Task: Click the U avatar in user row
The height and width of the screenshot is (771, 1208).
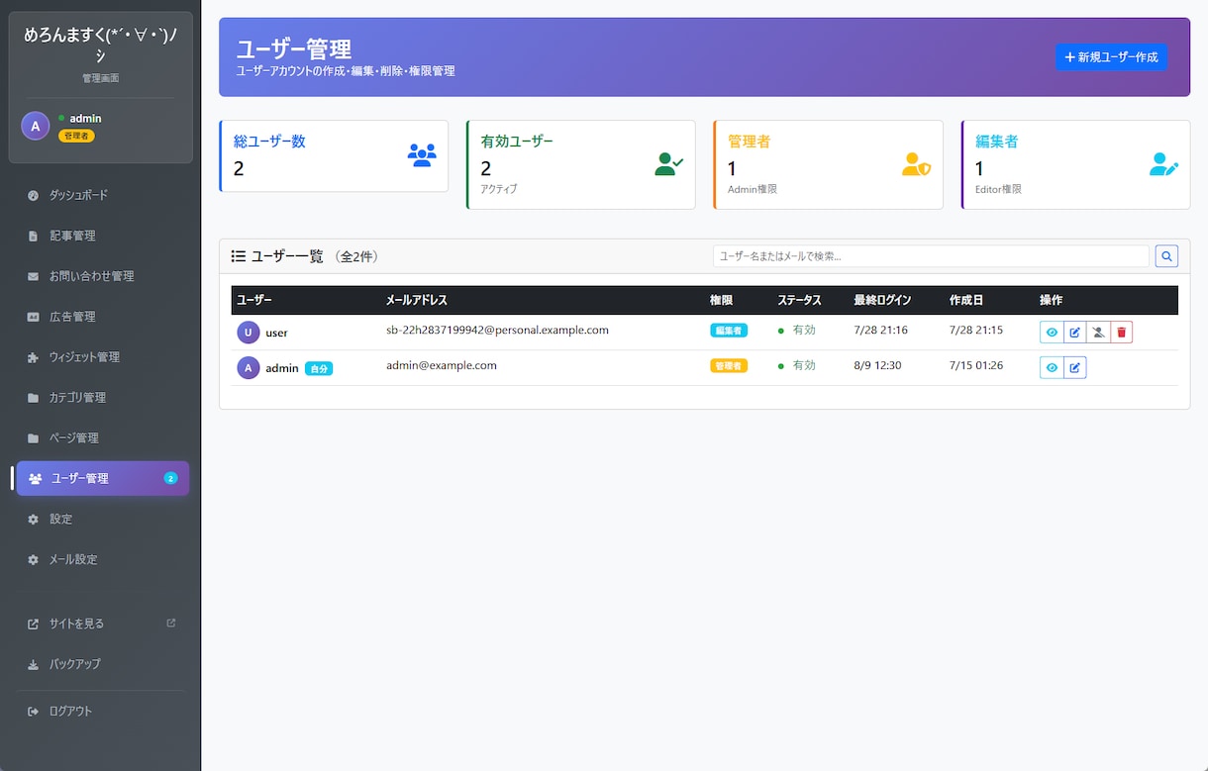Action: click(x=249, y=333)
